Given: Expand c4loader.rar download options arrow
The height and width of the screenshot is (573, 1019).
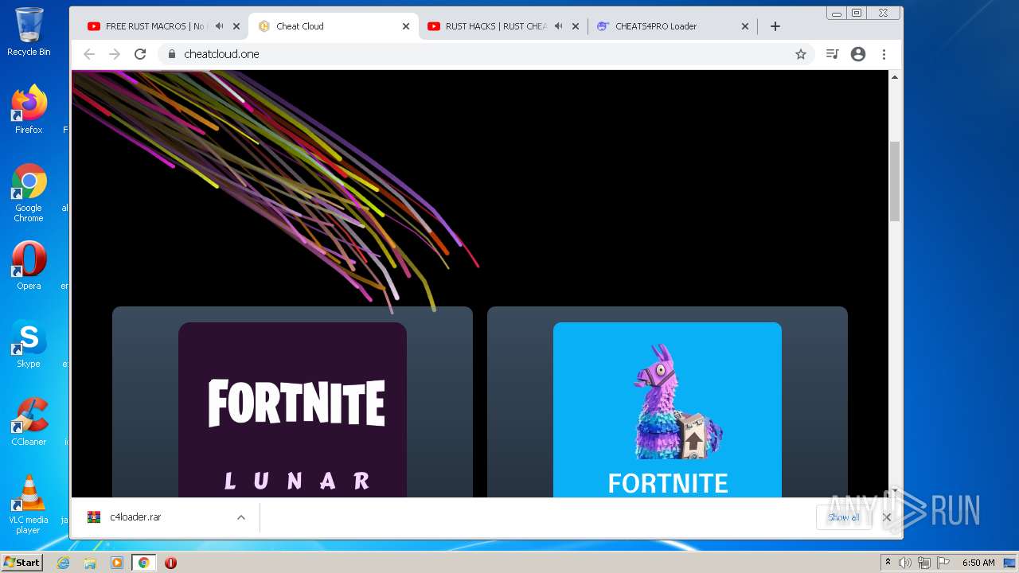Looking at the screenshot, I should click(x=241, y=517).
